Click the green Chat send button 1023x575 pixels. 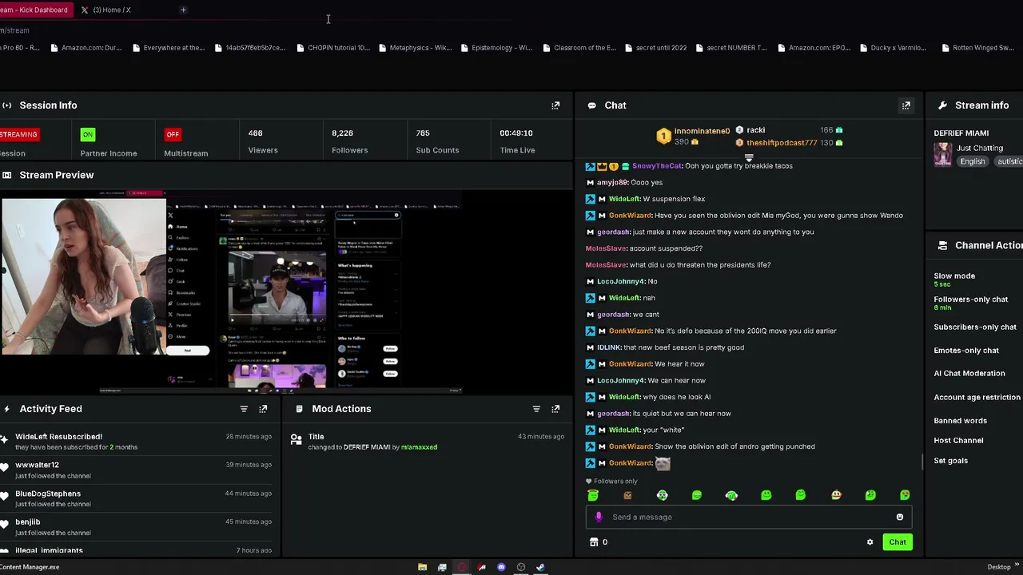click(898, 542)
